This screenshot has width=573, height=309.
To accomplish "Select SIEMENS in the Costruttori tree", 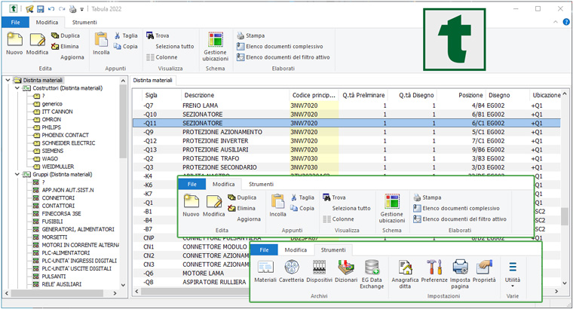I will click(53, 150).
